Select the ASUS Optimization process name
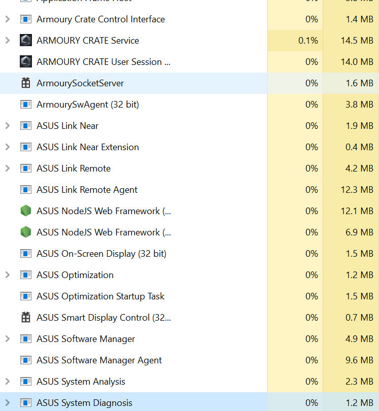 [75, 275]
